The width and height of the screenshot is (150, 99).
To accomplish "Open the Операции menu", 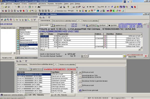I will (x=17, y=4).
